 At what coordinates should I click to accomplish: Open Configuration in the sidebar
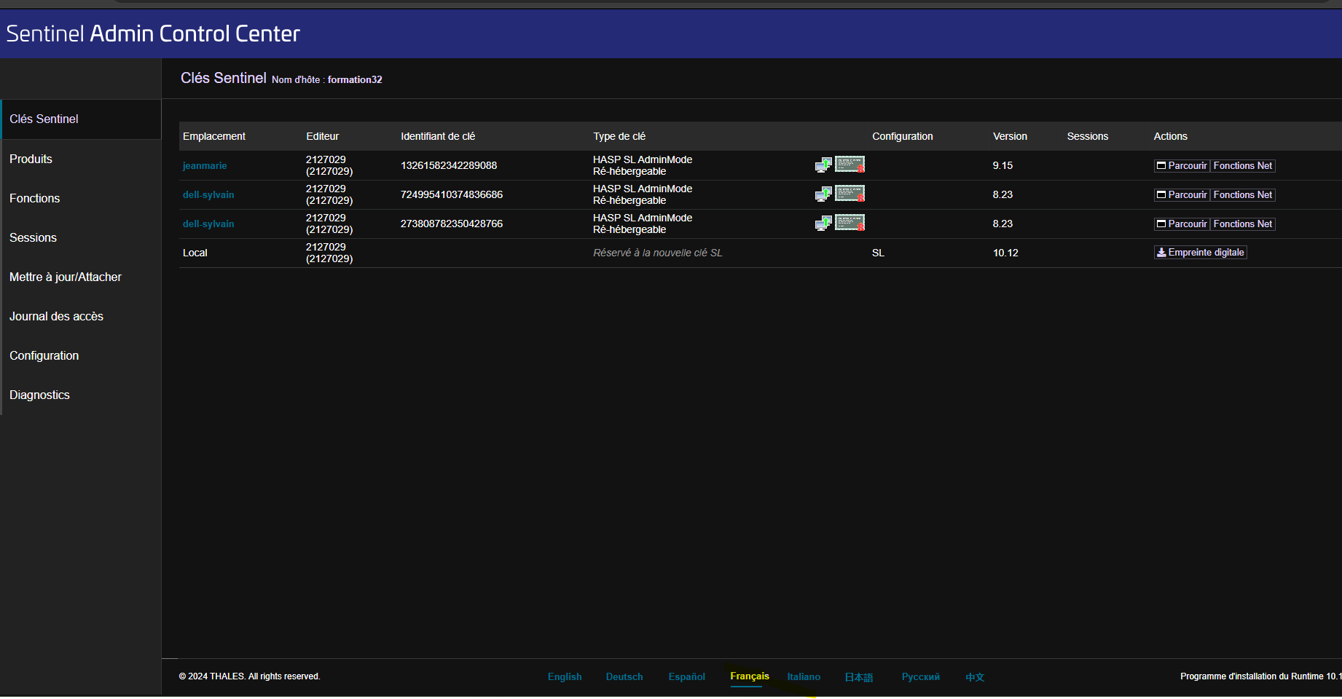pos(81,355)
